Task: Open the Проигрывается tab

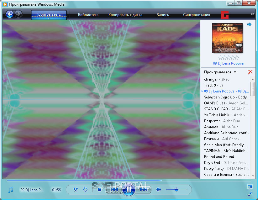Action: (49, 14)
